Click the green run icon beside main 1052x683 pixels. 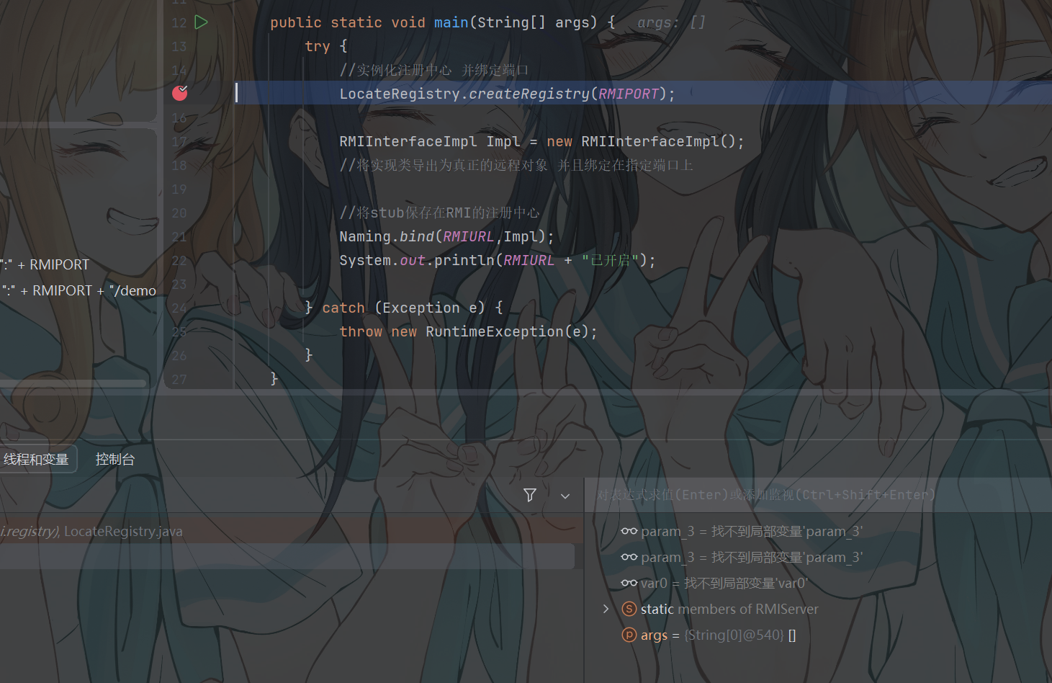(x=202, y=22)
